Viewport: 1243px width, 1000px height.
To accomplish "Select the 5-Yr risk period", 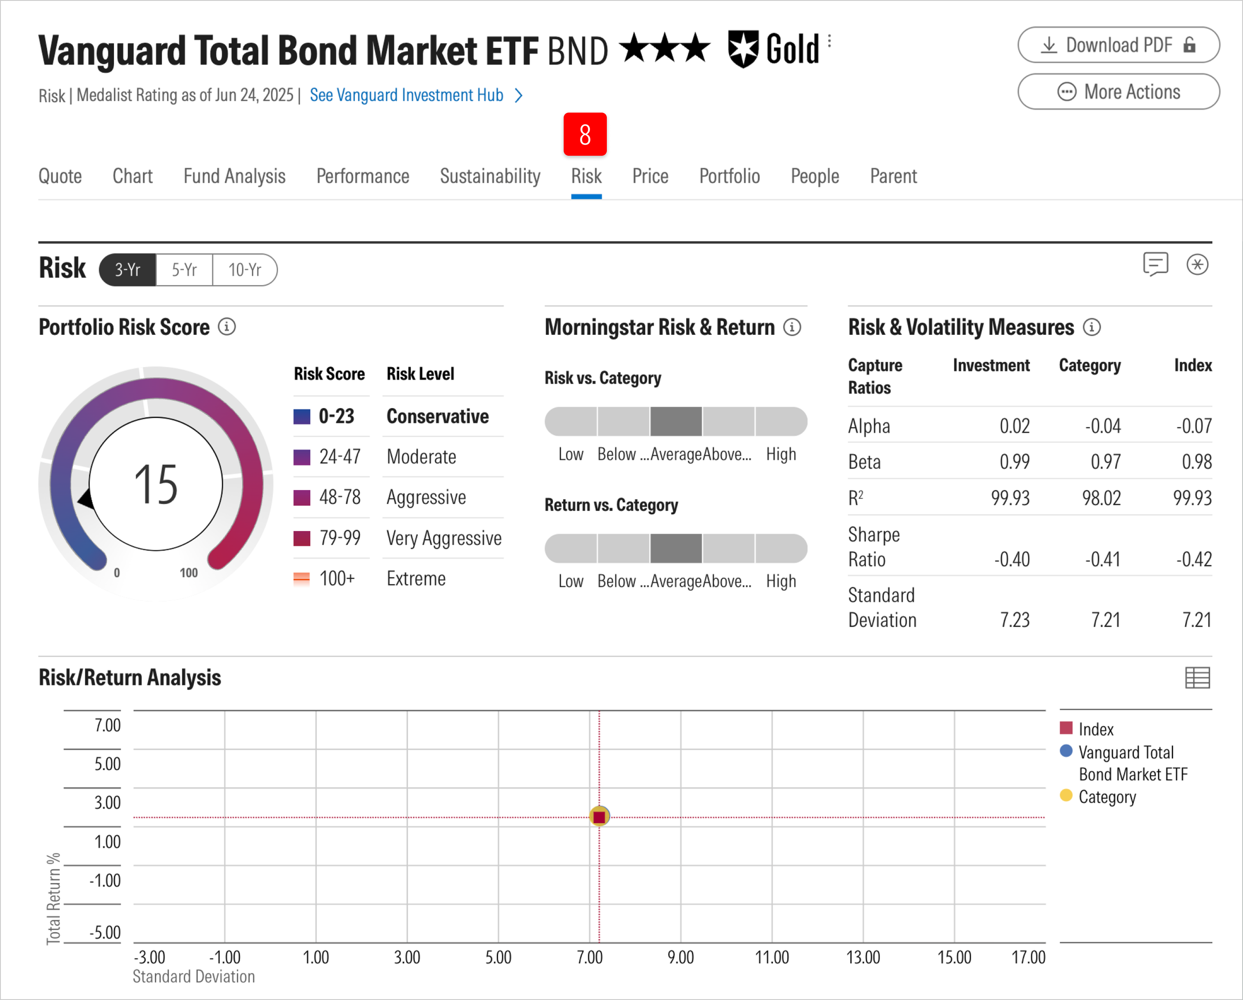I will click(184, 270).
